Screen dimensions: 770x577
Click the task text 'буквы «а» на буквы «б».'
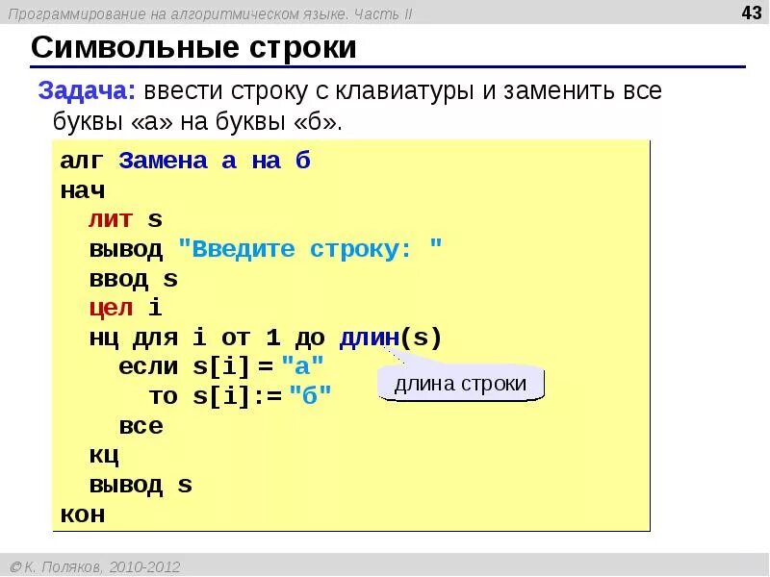[197, 122]
